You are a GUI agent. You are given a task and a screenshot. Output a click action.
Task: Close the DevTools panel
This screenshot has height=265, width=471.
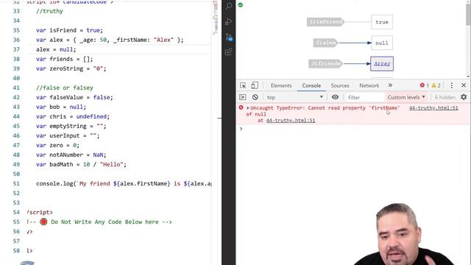pyautogui.click(x=464, y=85)
